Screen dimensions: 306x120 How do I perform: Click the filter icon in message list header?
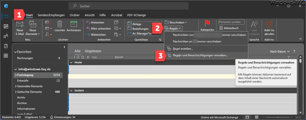click(289, 57)
